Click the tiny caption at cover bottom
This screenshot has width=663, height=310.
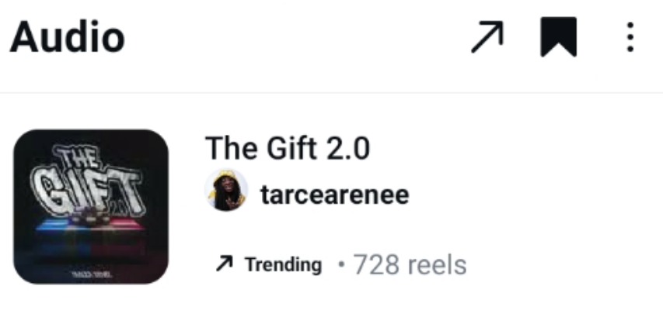click(92, 275)
